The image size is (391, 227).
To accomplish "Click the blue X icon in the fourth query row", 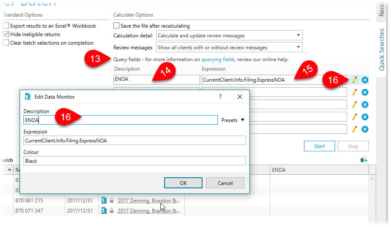I will click(x=365, y=117).
